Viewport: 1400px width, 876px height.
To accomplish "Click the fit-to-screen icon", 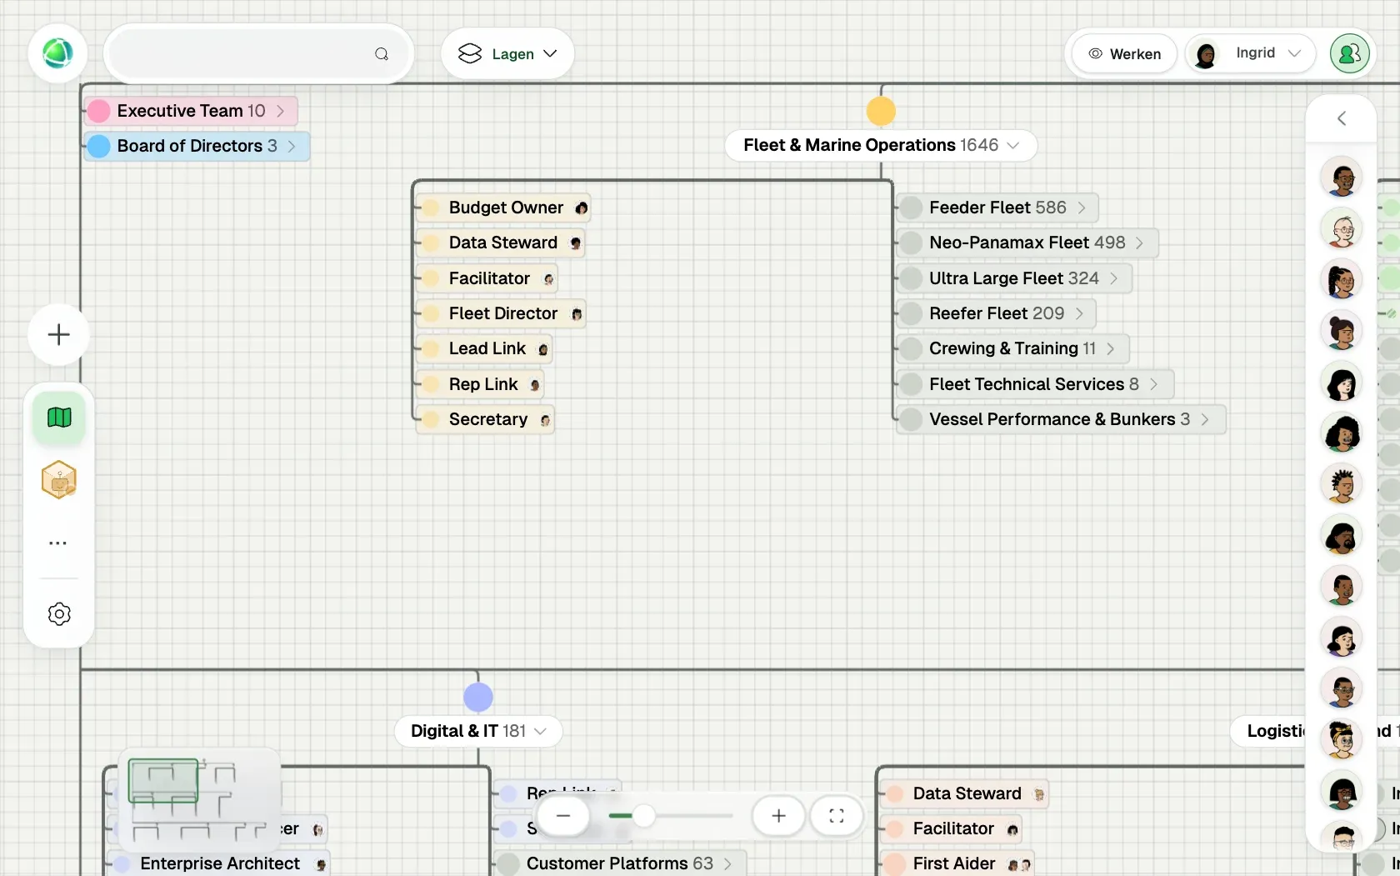I will [837, 816].
